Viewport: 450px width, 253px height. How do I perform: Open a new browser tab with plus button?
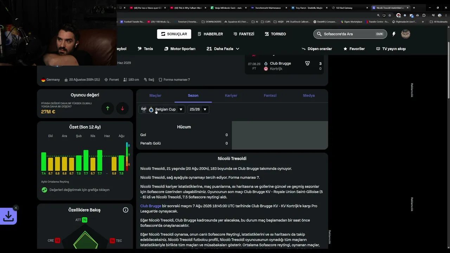(x=414, y=8)
